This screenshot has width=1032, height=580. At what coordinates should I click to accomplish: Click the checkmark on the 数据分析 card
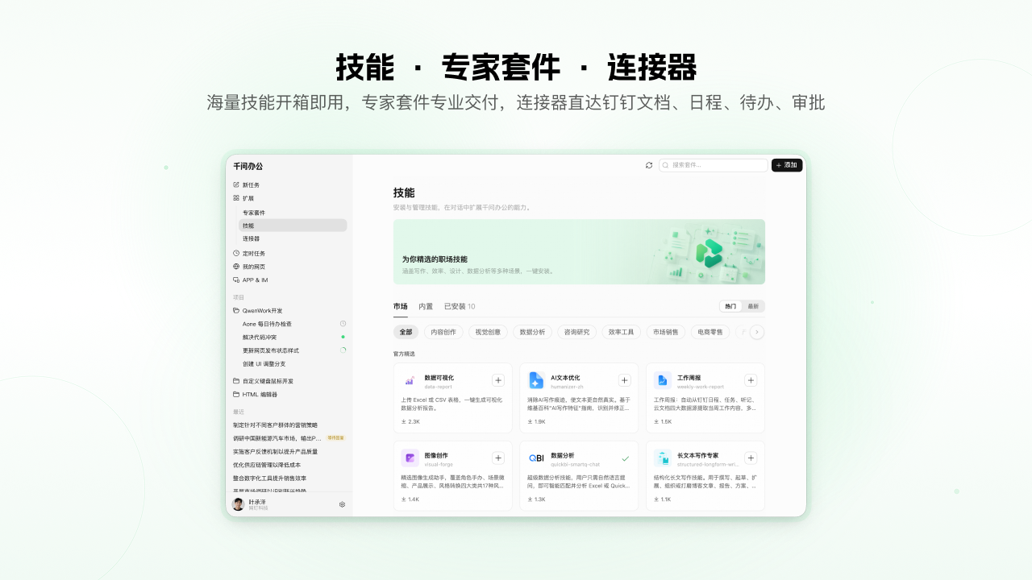(x=625, y=458)
